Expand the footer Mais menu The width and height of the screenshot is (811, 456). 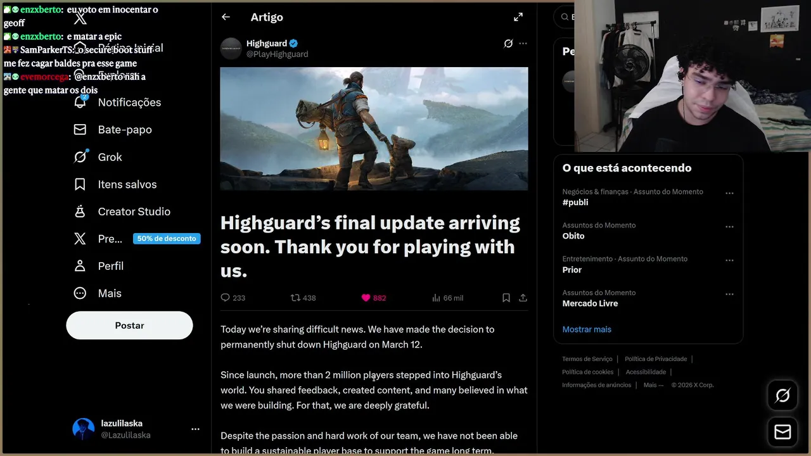pos(654,385)
